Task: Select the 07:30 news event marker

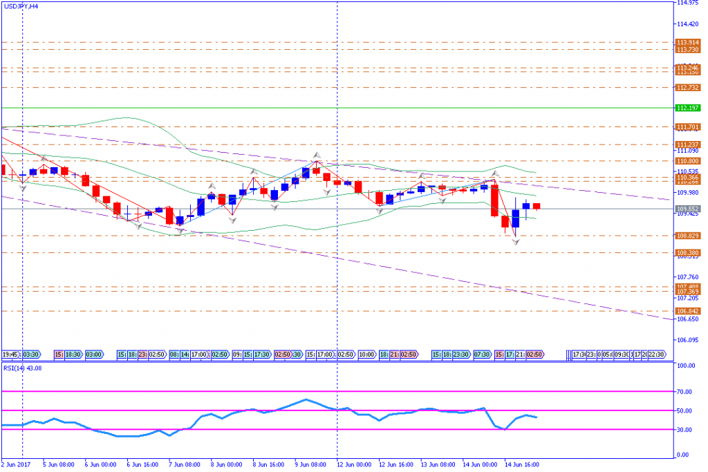Action: 482,355
